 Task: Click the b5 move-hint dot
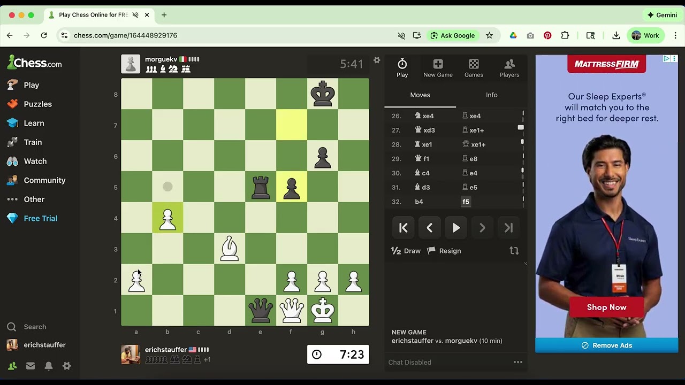pos(168,187)
